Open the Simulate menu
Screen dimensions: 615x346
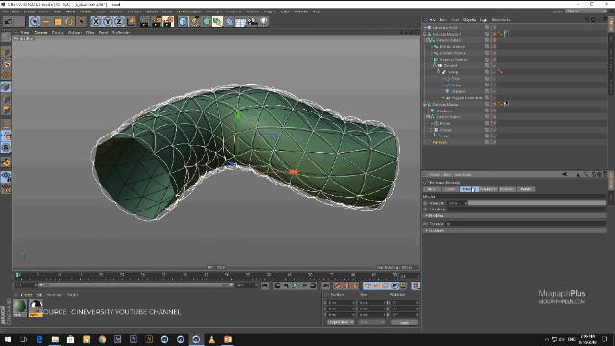135,12
